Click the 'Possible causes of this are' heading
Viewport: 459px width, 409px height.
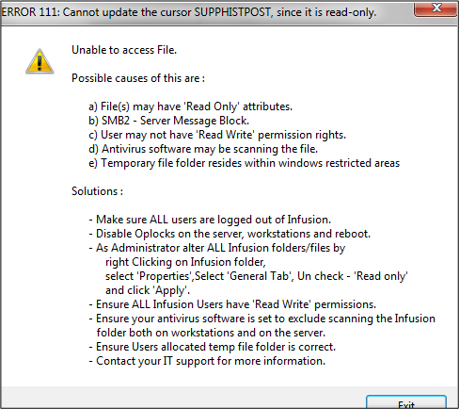(x=138, y=78)
